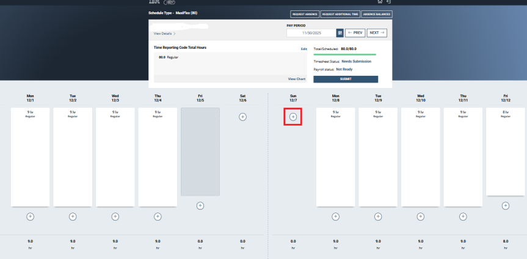Click the logout icon in header
Image resolution: width=527 pixels, height=259 pixels.
point(388,2)
